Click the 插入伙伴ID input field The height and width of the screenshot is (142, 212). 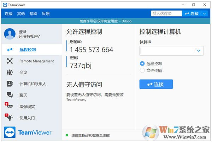[x=166, y=13]
